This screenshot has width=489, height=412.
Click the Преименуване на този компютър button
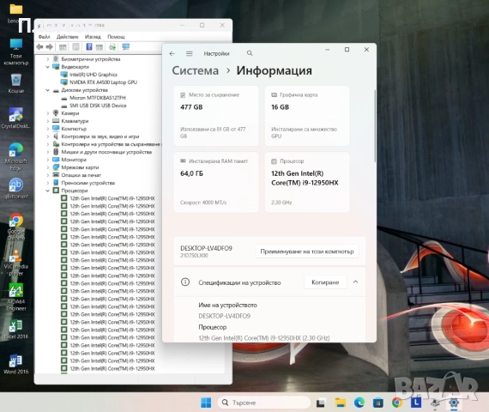coord(307,251)
